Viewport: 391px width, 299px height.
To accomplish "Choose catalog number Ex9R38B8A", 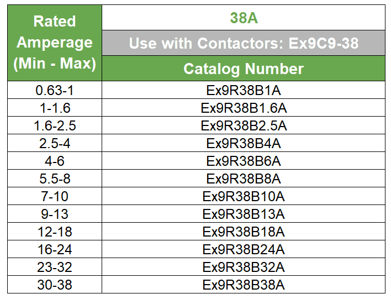I will [x=244, y=179].
